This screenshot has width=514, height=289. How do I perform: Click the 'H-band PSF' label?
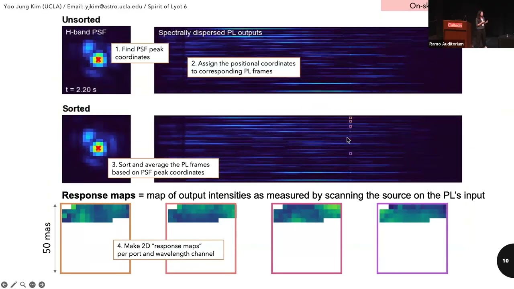(86, 32)
